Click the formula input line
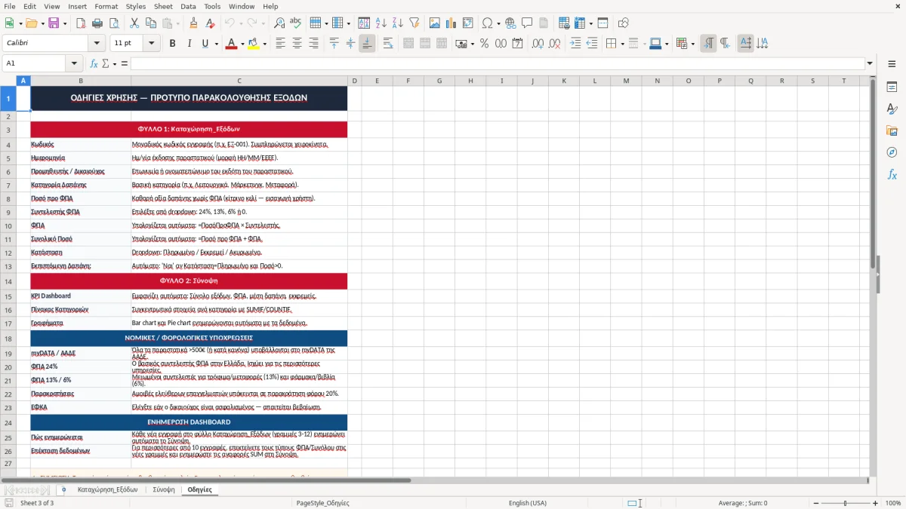This screenshot has width=906, height=509. coord(498,63)
